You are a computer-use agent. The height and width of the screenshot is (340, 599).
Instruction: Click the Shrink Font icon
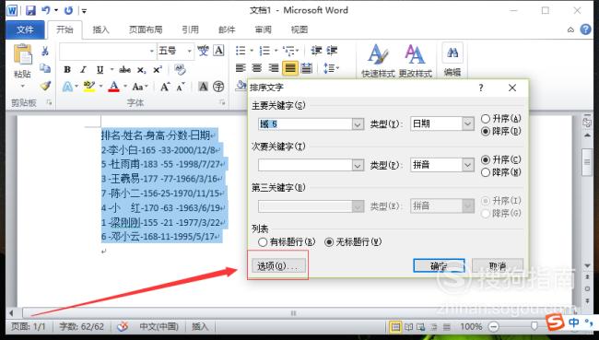point(181,87)
